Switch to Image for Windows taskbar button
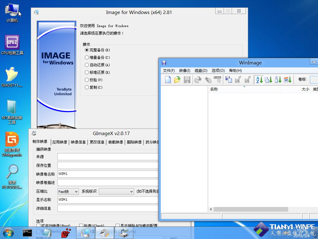 [85, 233]
